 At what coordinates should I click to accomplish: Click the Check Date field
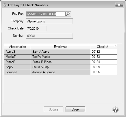[x=36, y=29]
